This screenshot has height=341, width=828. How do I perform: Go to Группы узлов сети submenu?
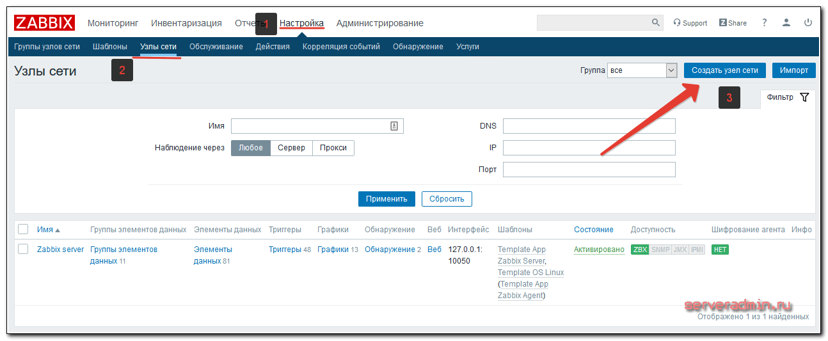pos(47,47)
